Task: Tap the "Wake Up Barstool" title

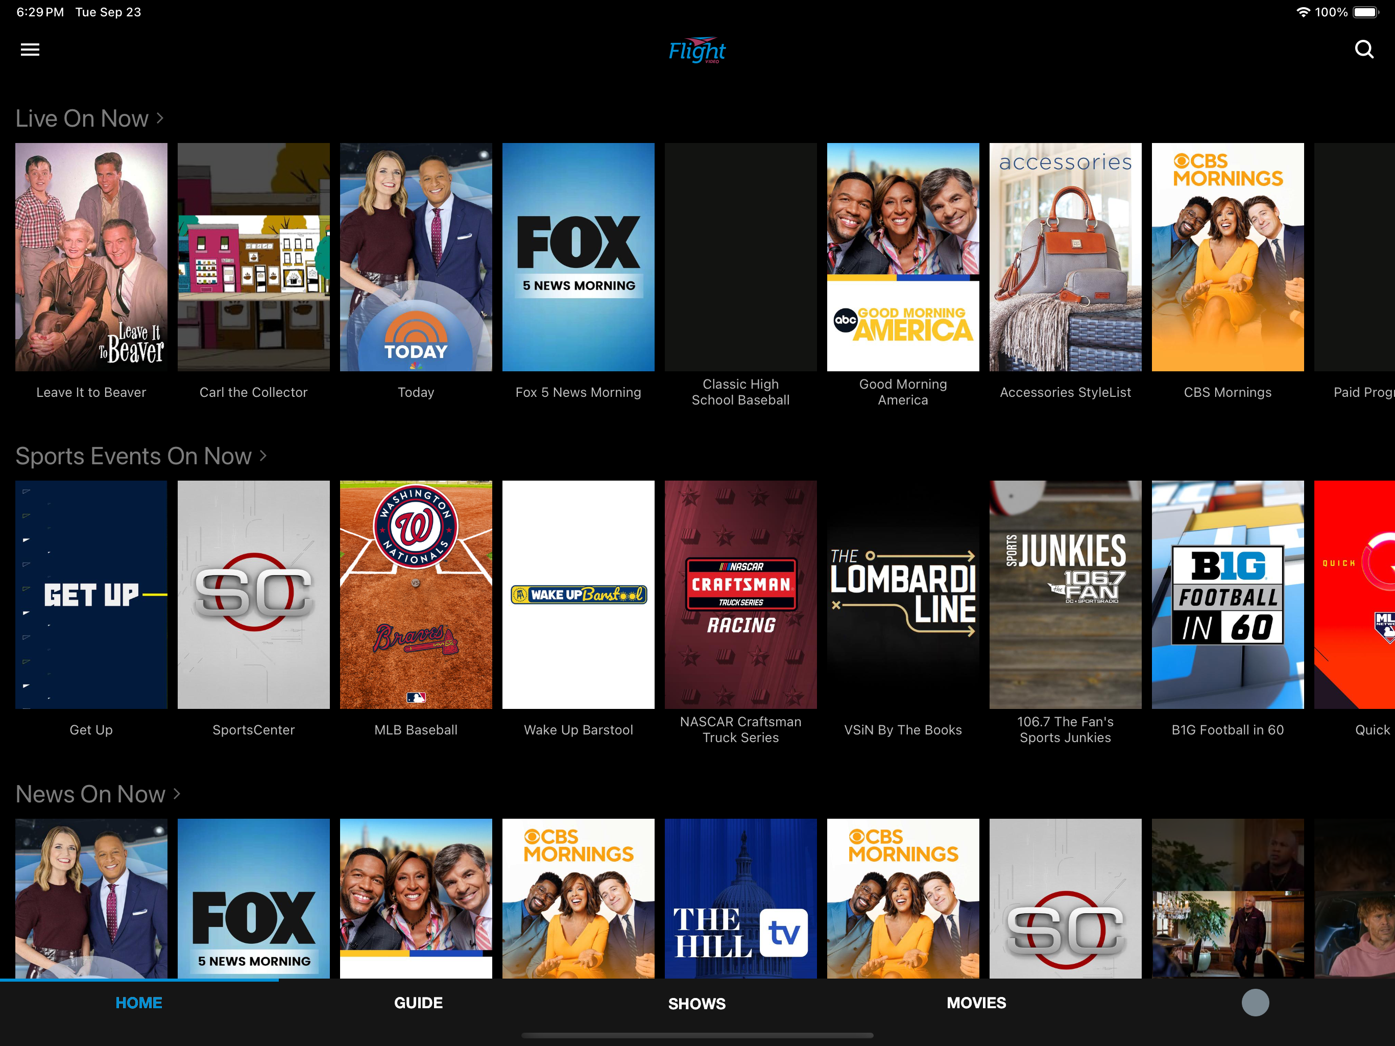Action: pyautogui.click(x=579, y=730)
